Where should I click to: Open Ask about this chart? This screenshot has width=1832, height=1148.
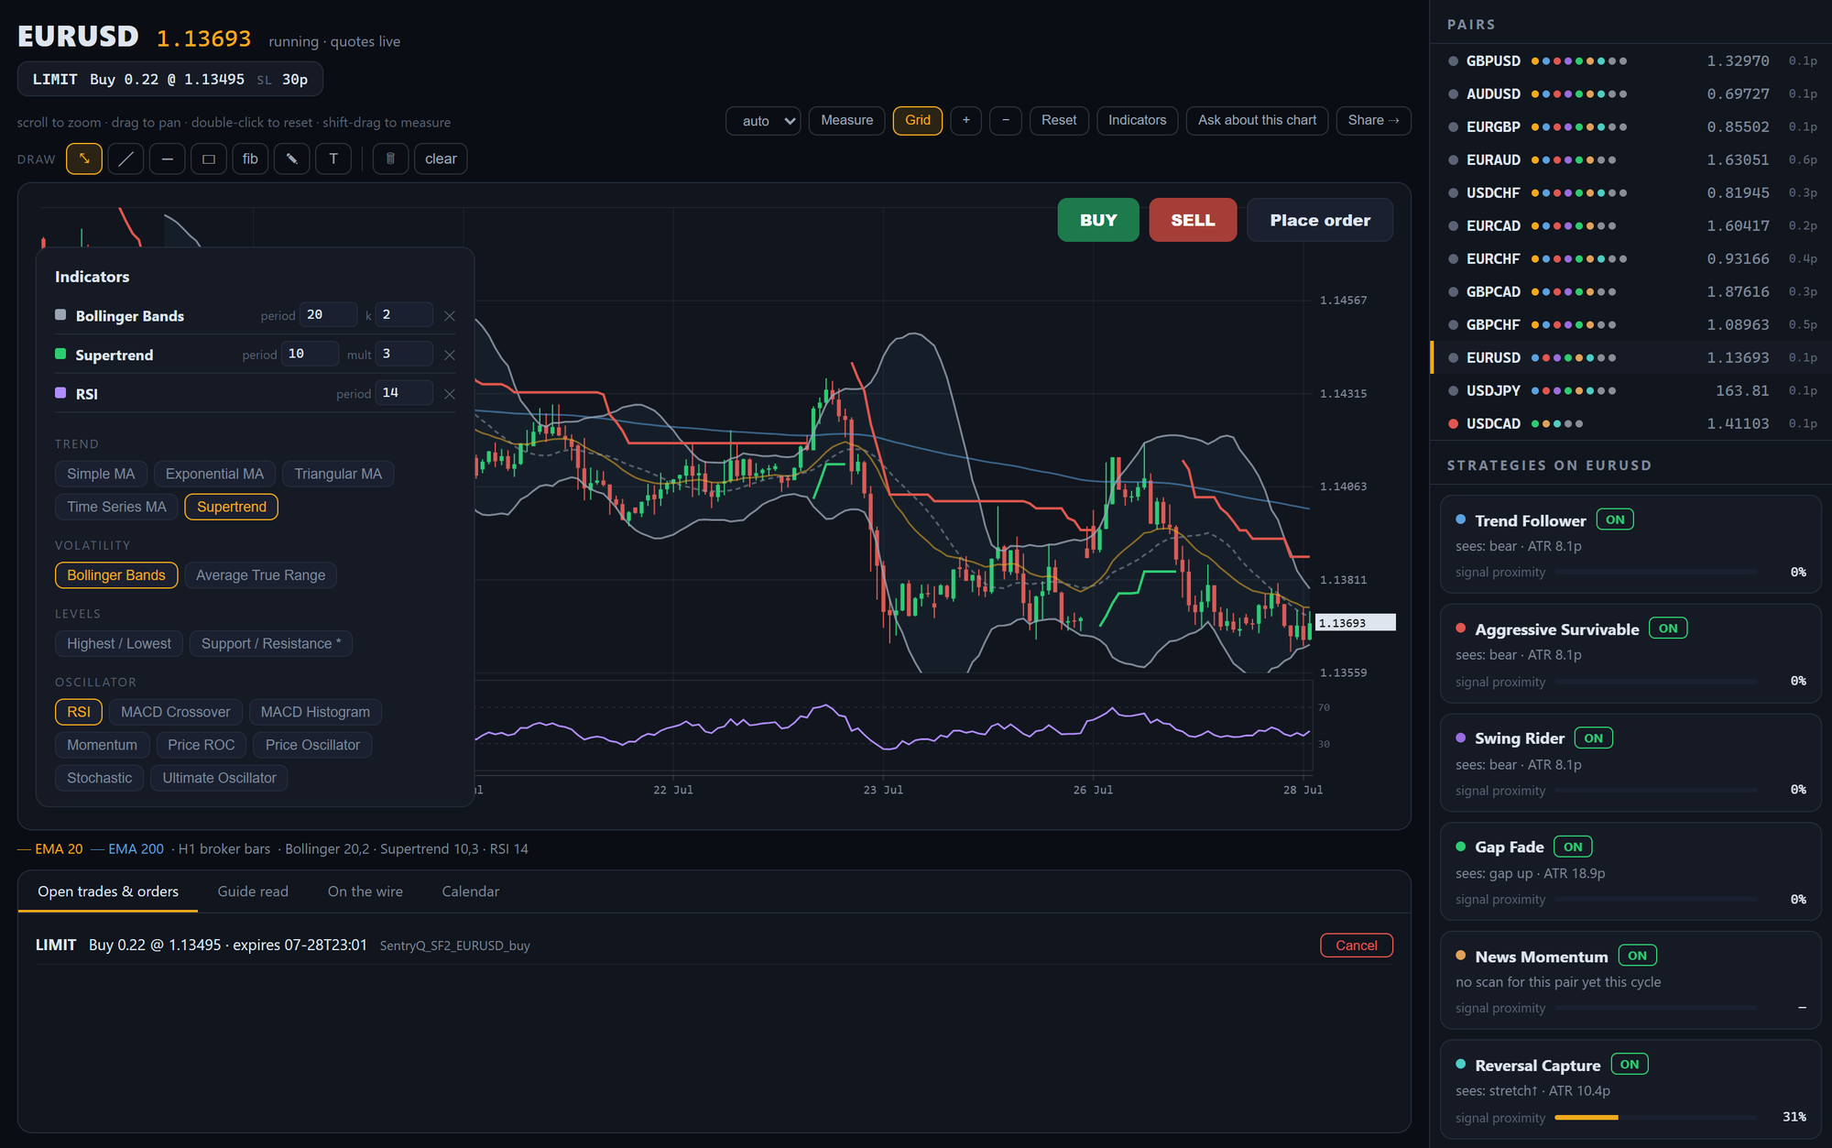coord(1258,120)
